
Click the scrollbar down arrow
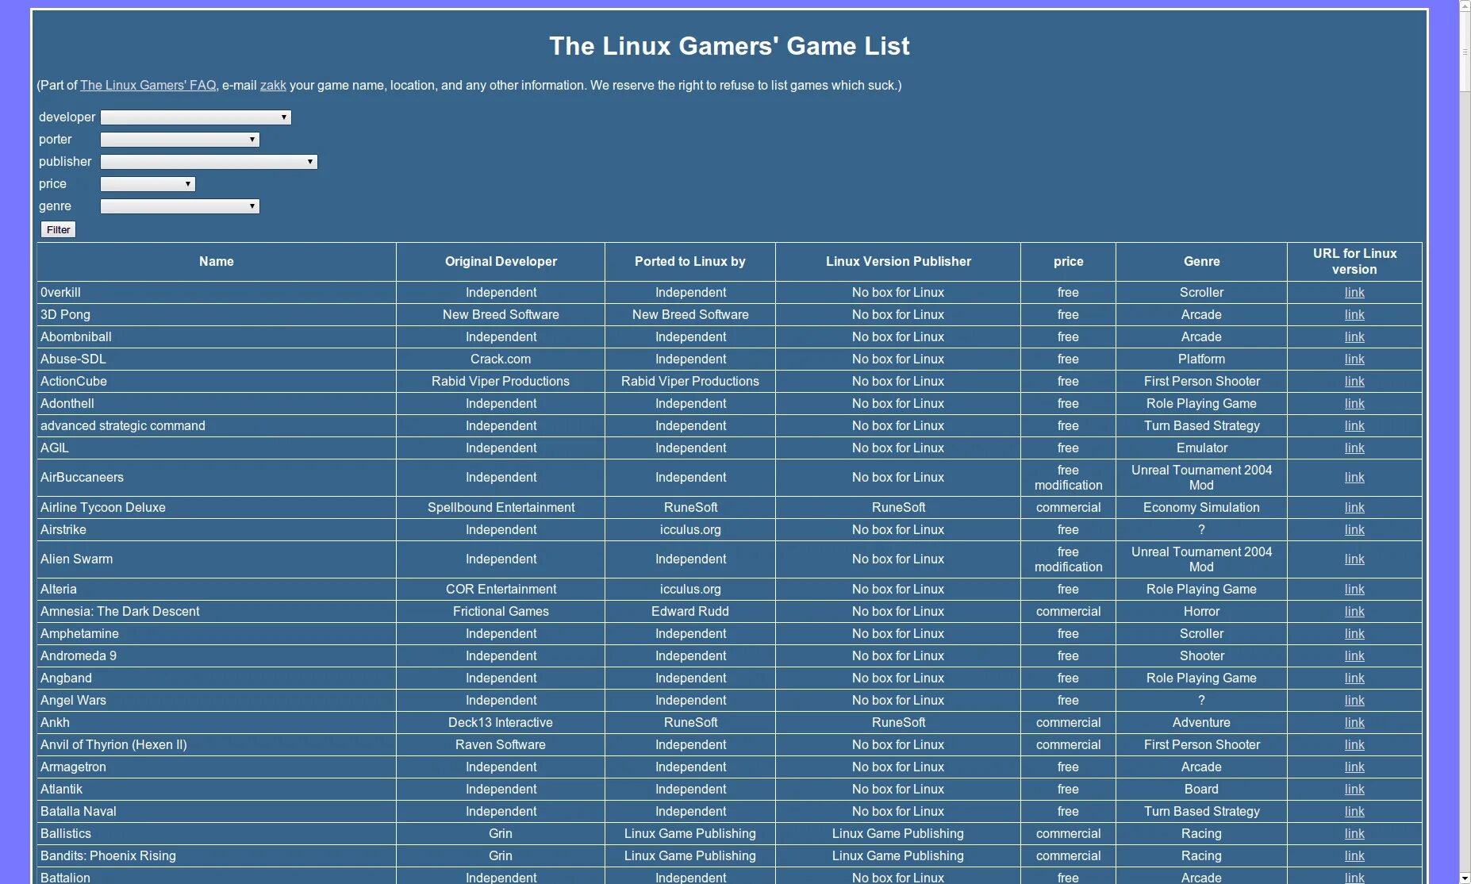point(1465,878)
